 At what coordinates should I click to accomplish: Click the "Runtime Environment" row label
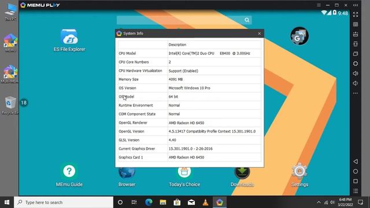coord(136,105)
